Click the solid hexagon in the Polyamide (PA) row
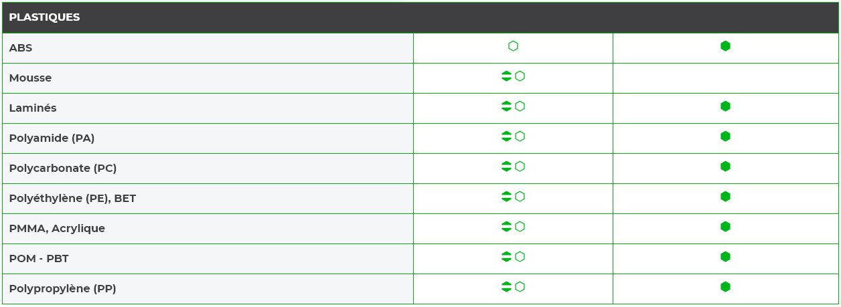Screen dimensions: 841x307 point(725,136)
